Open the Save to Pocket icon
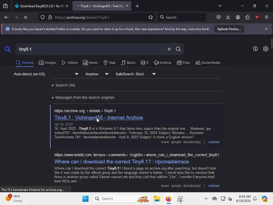The height and width of the screenshot is (205, 273). point(219,17)
